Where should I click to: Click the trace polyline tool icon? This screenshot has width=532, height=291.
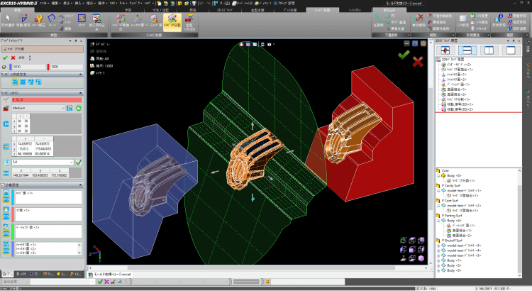tap(52, 20)
